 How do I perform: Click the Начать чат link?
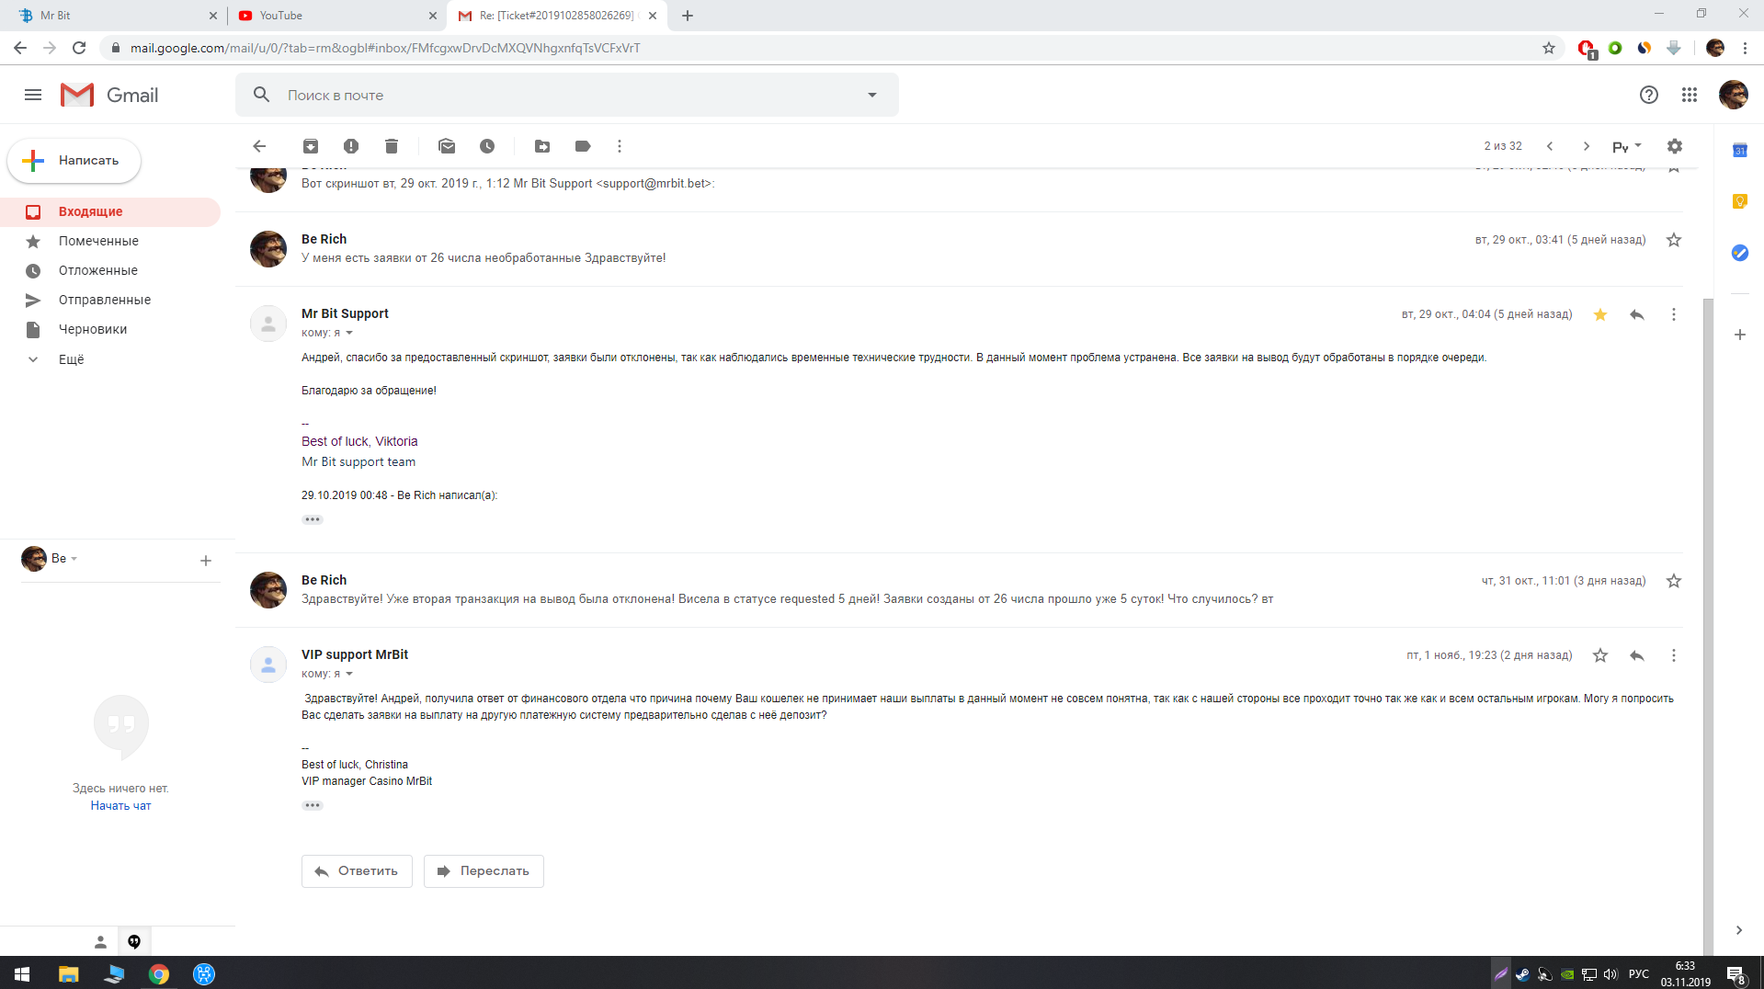click(x=120, y=806)
